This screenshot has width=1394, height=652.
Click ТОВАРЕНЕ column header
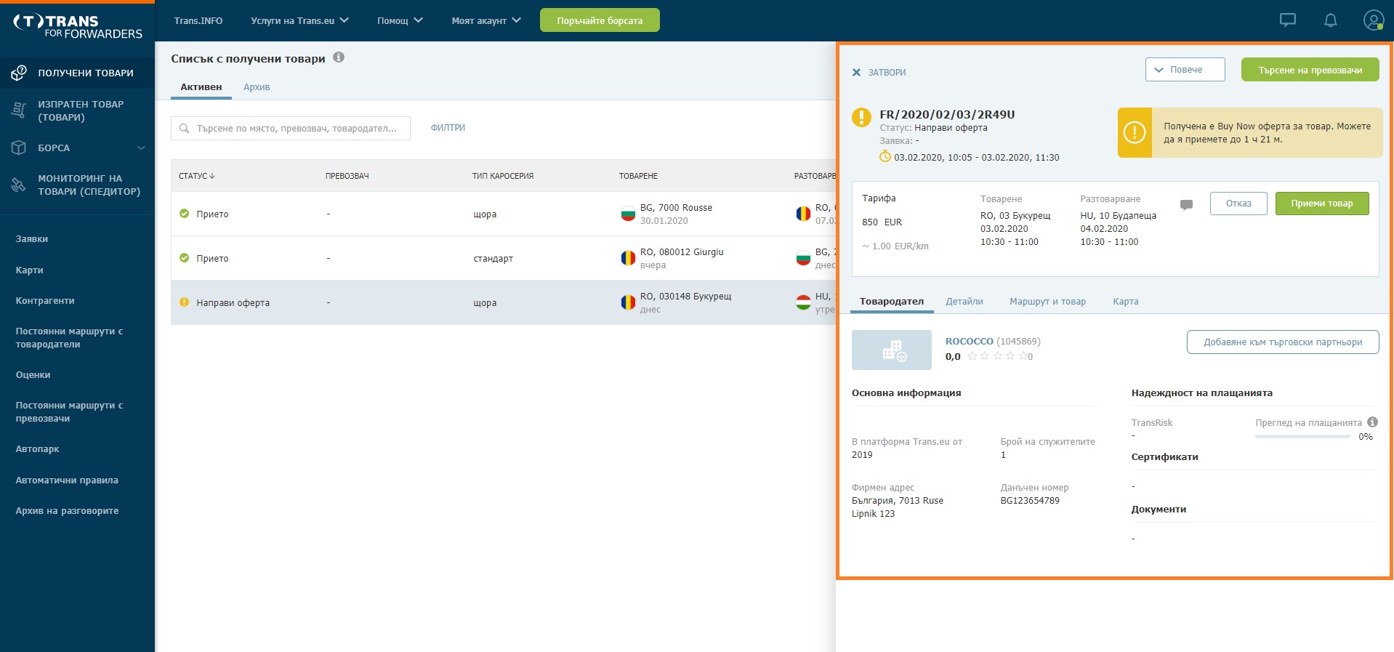click(638, 176)
